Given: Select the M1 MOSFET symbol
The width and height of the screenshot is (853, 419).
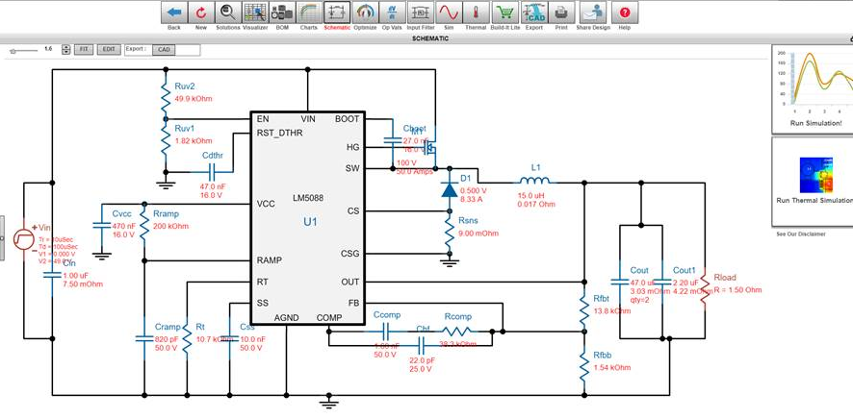Looking at the screenshot, I should pyautogui.click(x=430, y=148).
